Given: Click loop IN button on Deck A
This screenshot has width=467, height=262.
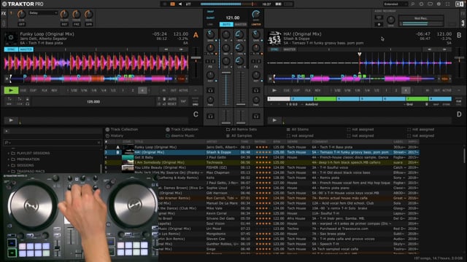Looking at the screenshot, I should 163,90.
